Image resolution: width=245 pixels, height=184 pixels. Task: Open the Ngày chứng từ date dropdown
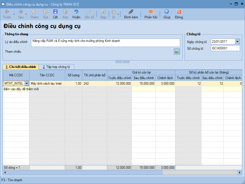[x=237, y=42]
